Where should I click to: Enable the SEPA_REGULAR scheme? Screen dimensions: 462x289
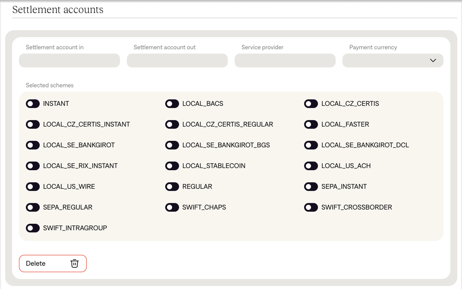point(33,207)
